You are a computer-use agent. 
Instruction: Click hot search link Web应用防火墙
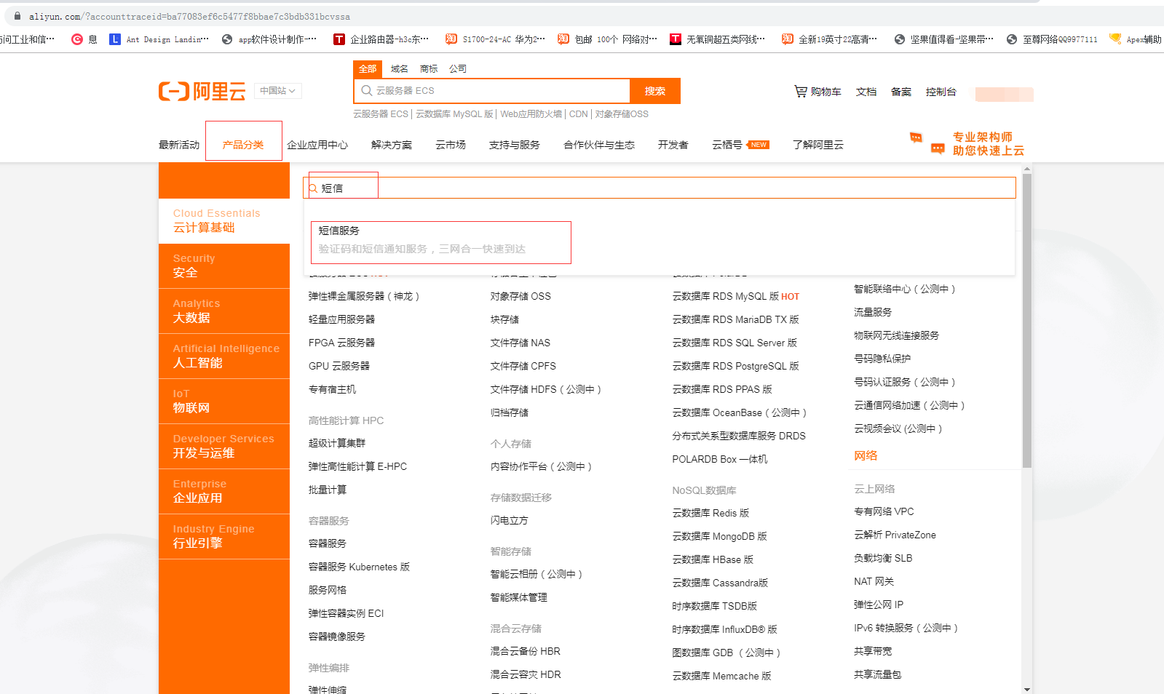pyautogui.click(x=531, y=114)
